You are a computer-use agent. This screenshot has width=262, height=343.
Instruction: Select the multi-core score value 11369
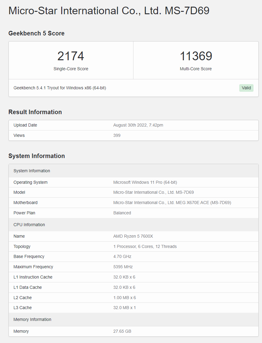pos(196,56)
